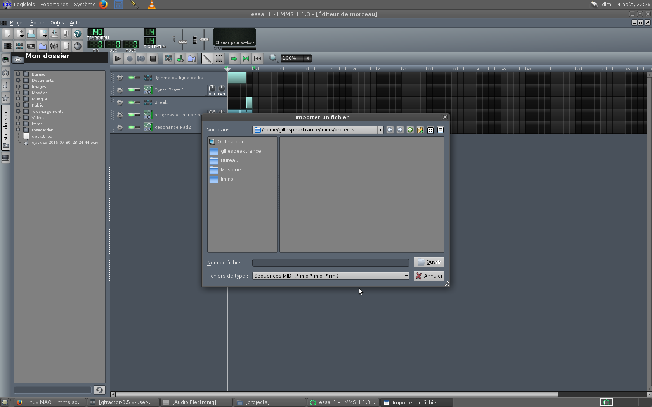Click the Synth Brazz 1 PAN knob

[222, 88]
